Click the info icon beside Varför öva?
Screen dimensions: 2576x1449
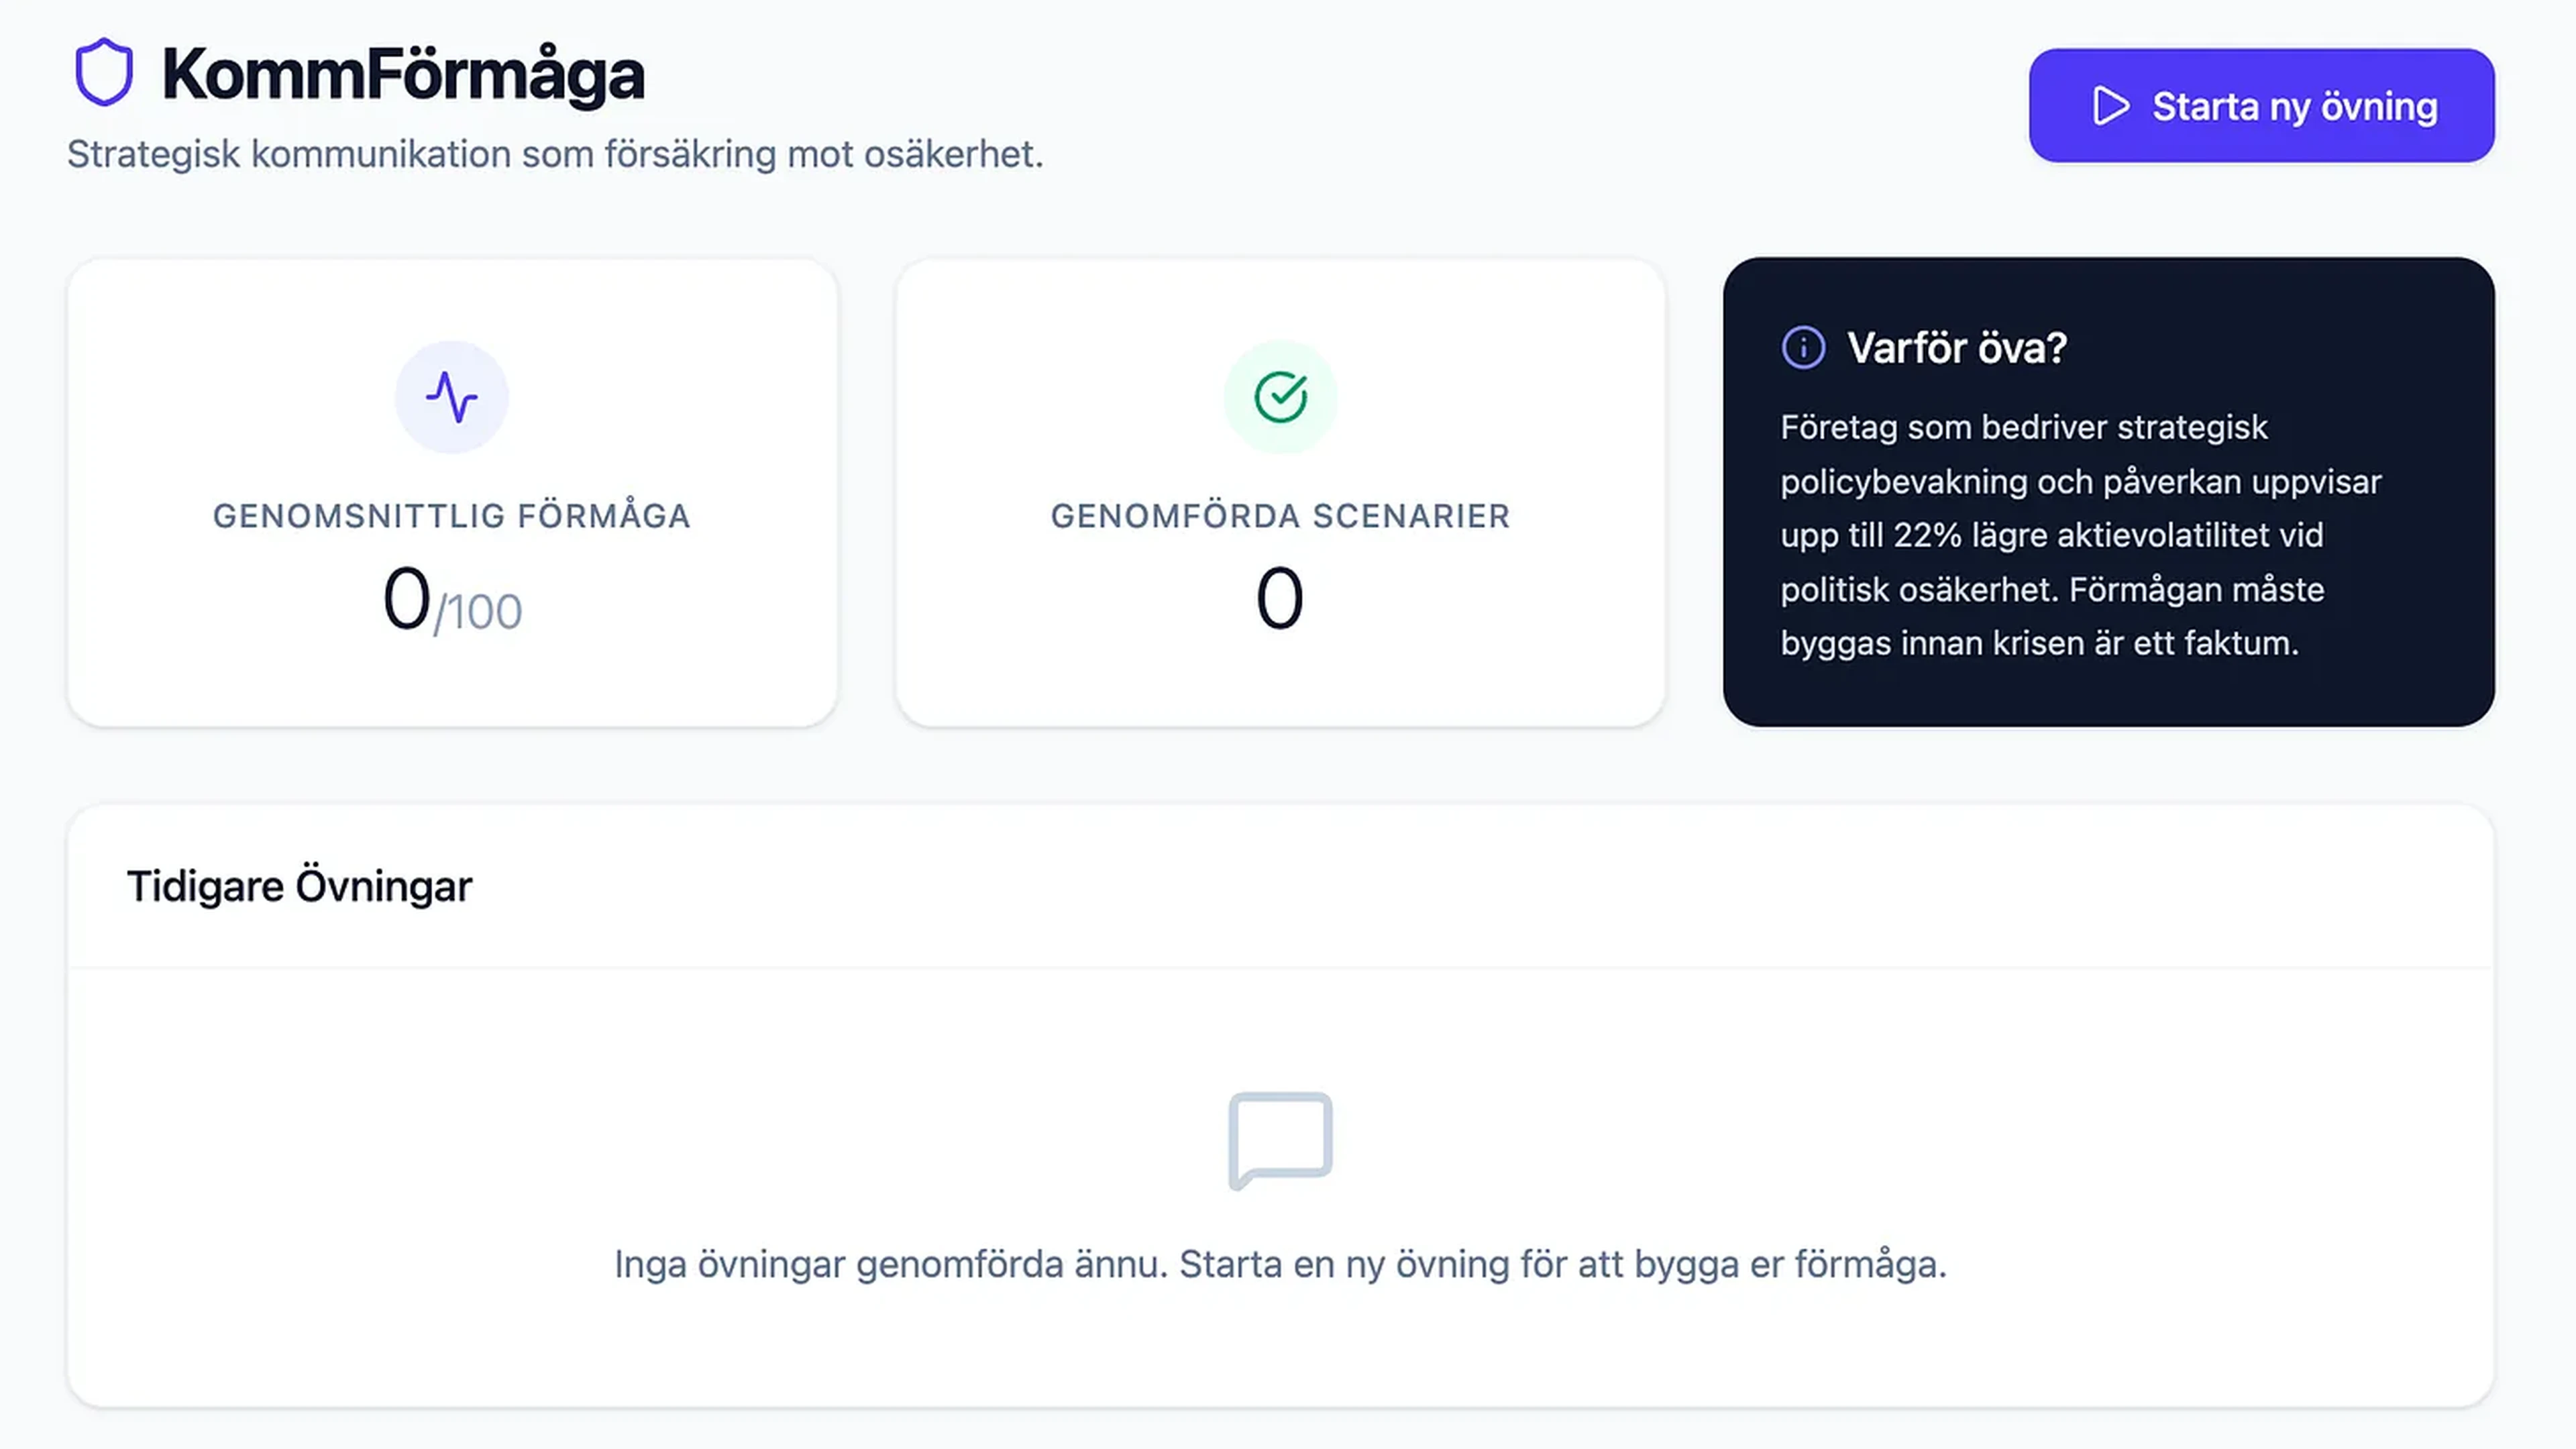click(1803, 348)
